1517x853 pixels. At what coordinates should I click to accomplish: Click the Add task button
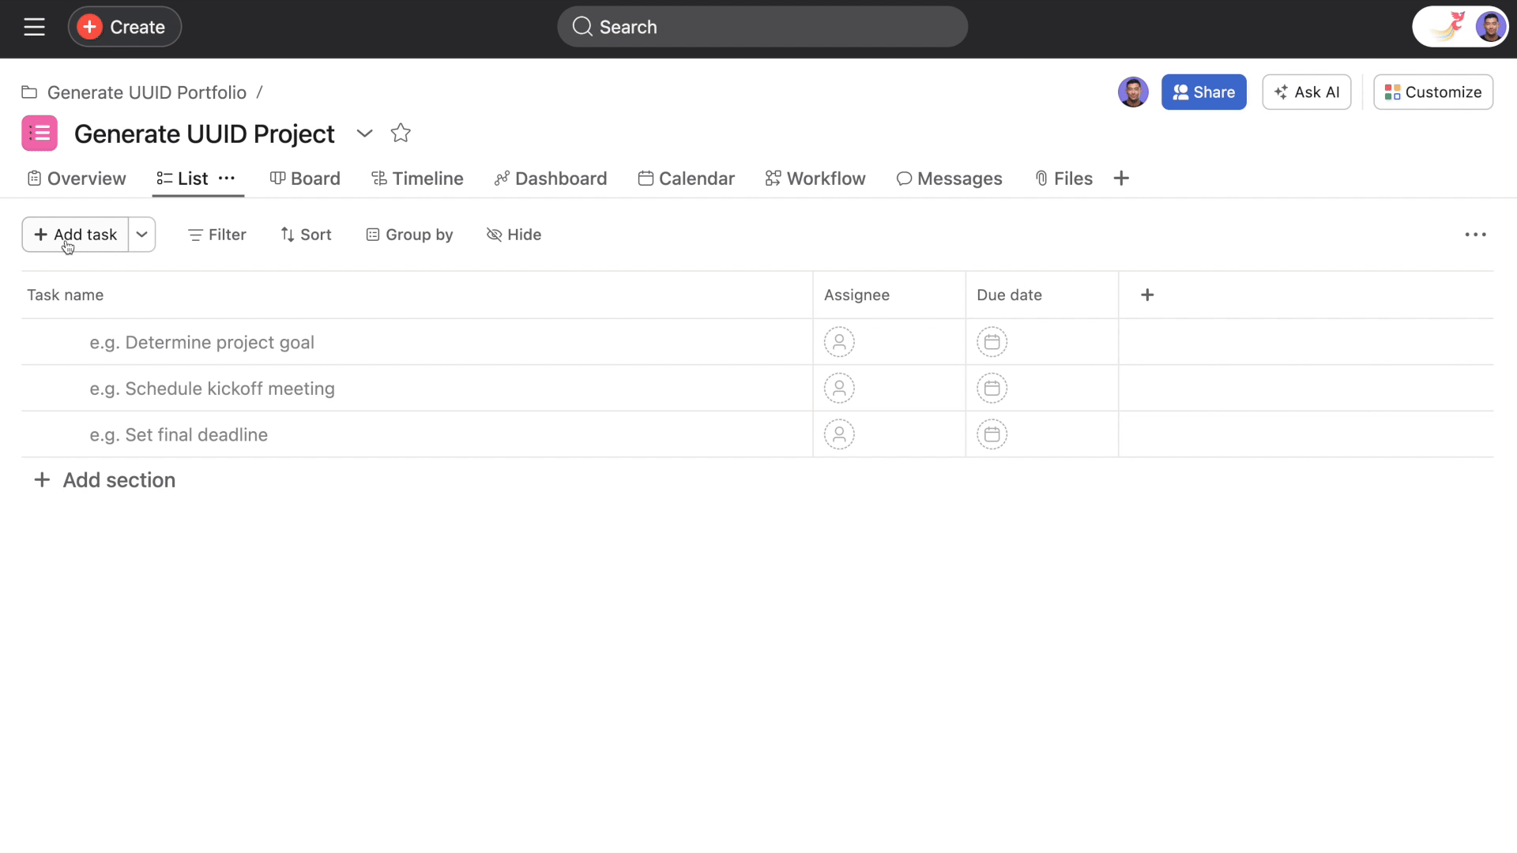coord(75,235)
